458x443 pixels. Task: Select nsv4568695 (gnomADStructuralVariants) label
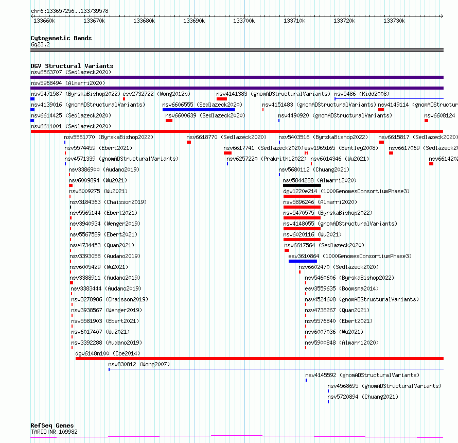coord(384,386)
